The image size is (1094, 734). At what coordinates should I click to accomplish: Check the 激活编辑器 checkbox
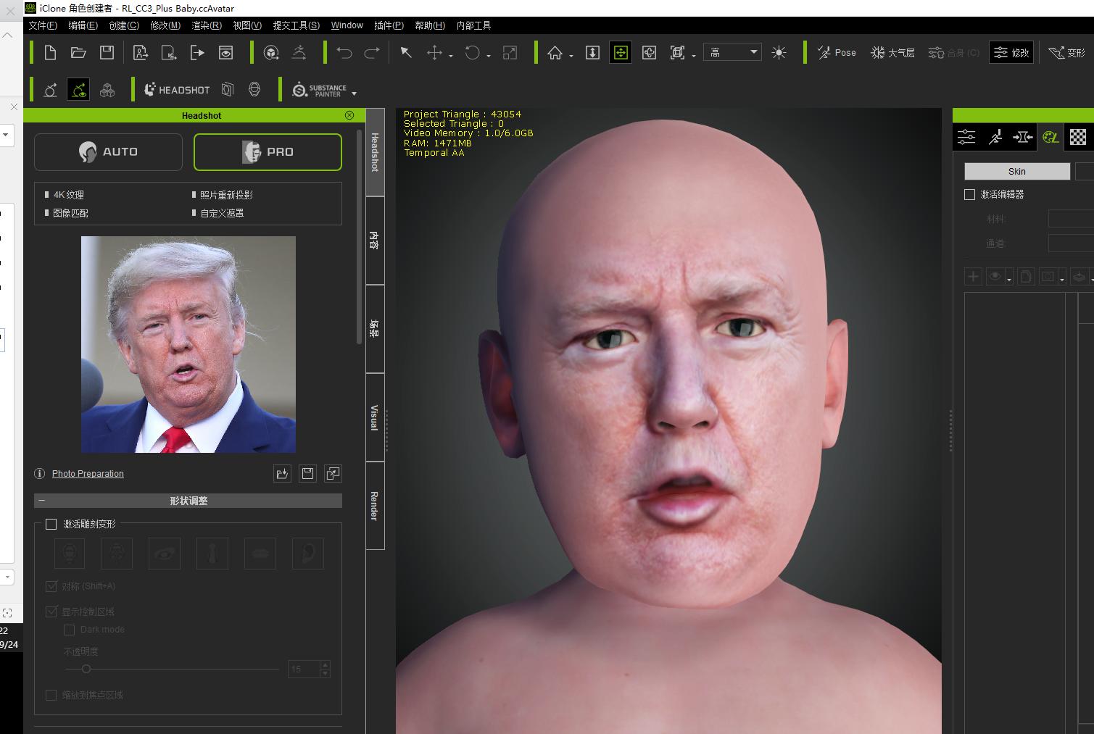coord(969,194)
